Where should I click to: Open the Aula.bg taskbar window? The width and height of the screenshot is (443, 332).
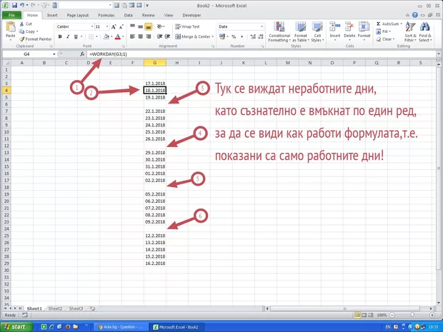(x=121, y=327)
